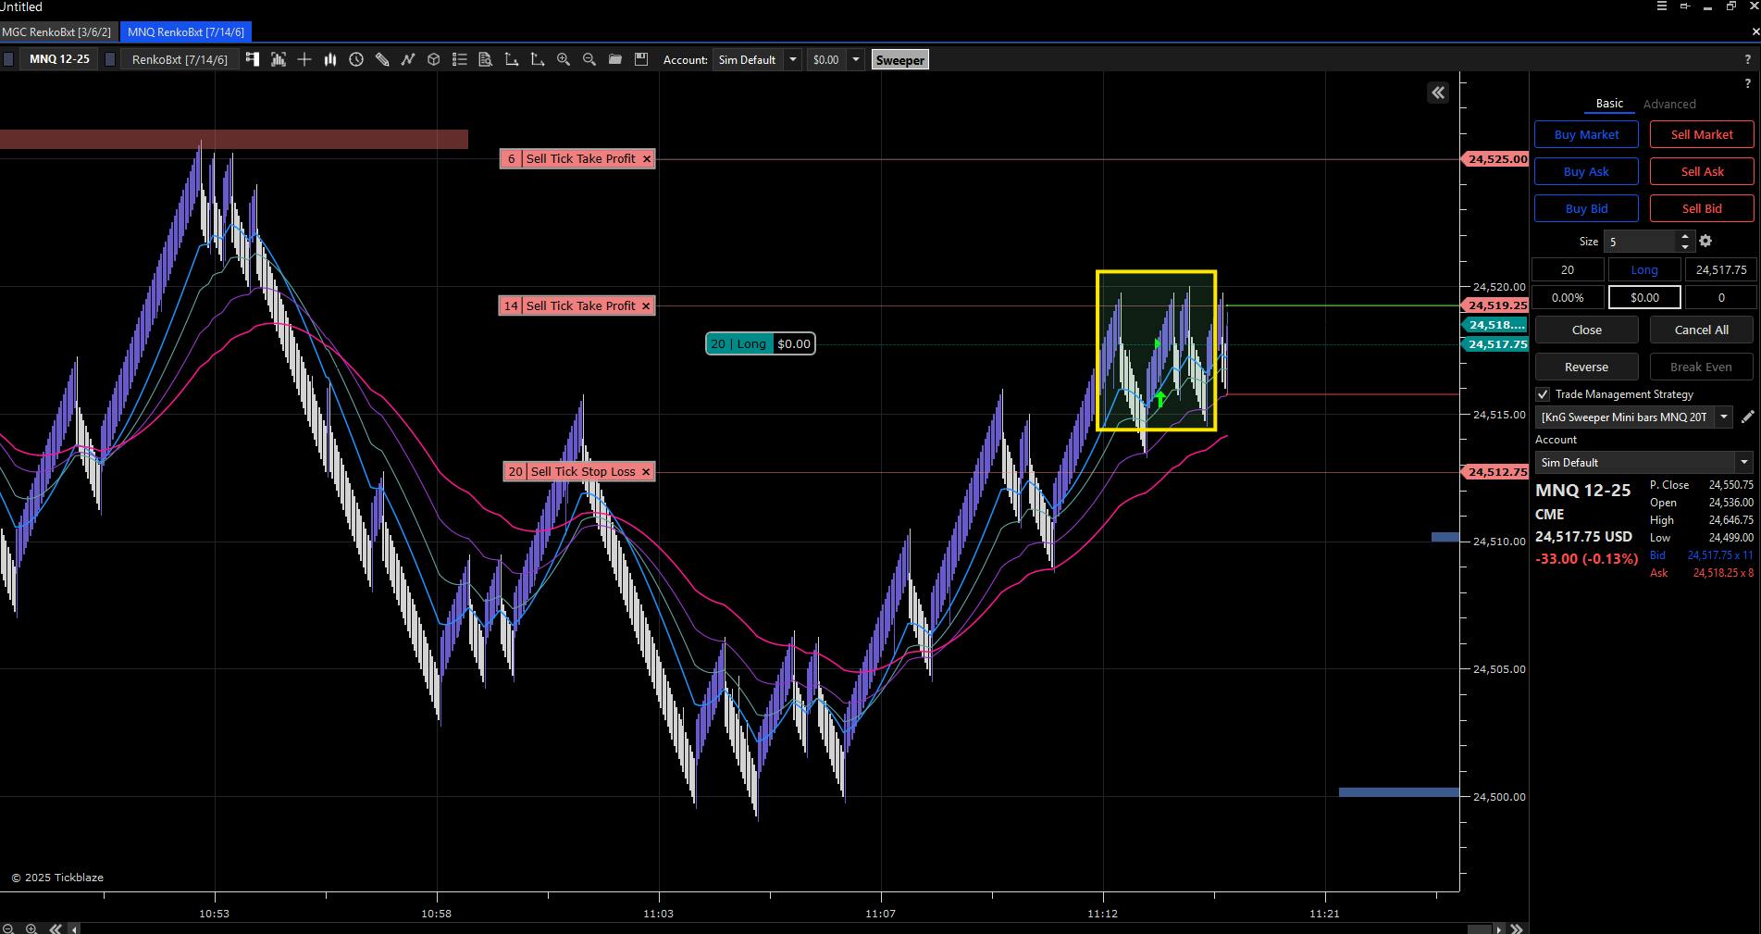Switch to the Advanced trading tab
1761x934 pixels.
point(1669,105)
